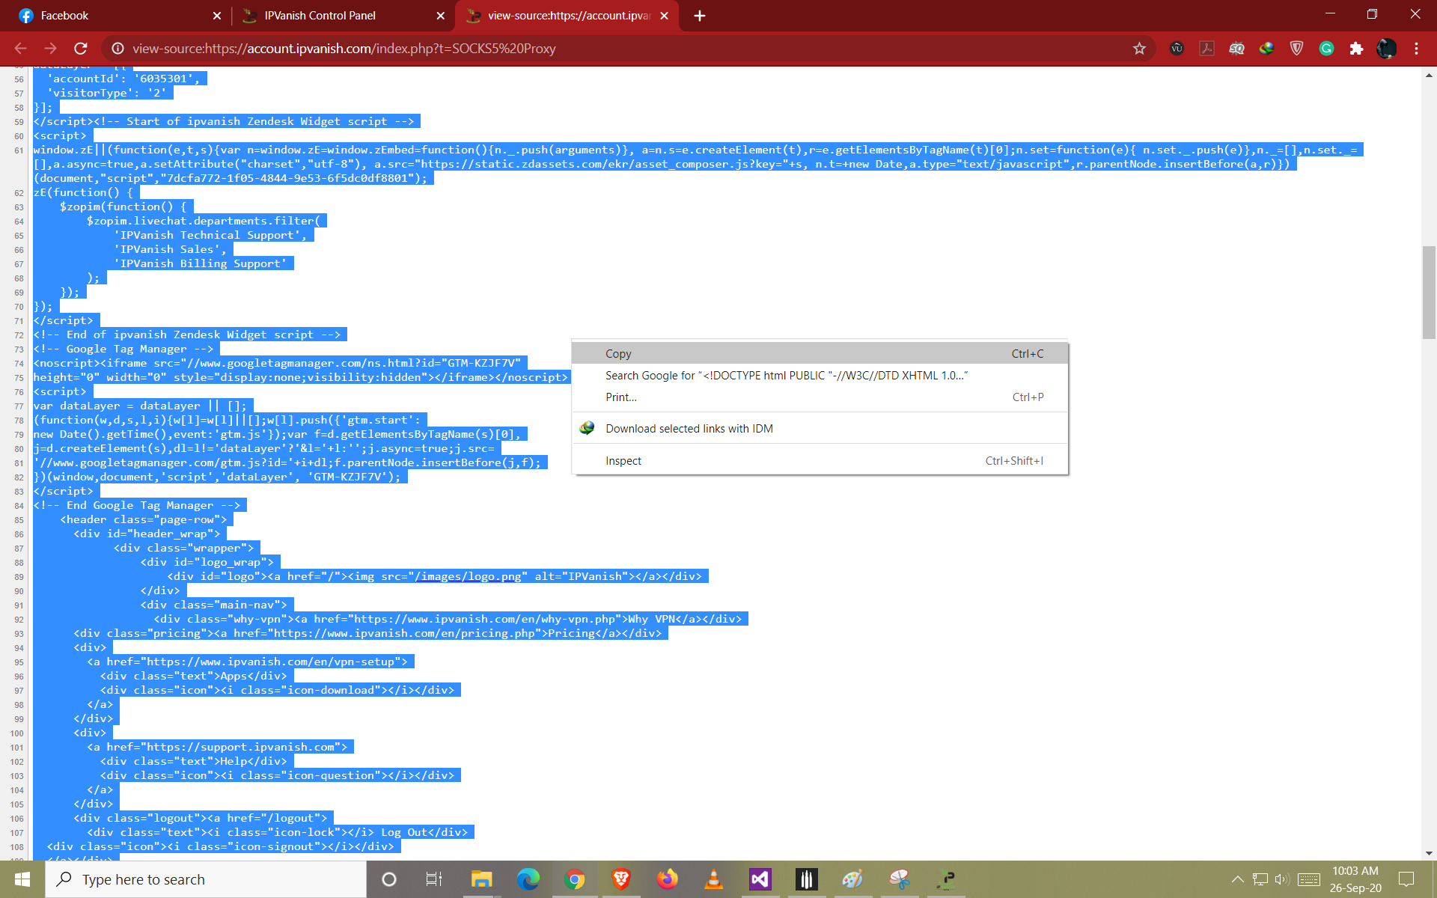Open the Internet Download Manager extension
This screenshot has height=898, width=1437.
click(x=1266, y=49)
